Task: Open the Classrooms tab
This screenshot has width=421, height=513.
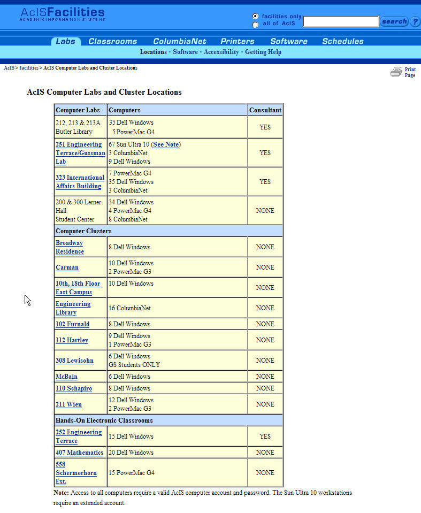Action: click(112, 41)
